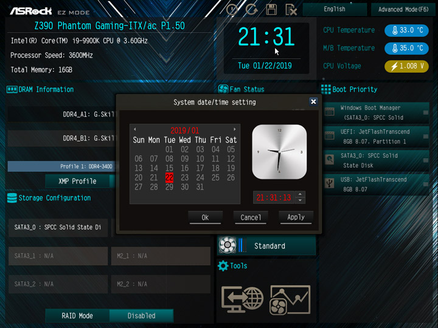The image size is (438, 328).
Task: Click the M2_1 : N/A storage slot
Action: click(x=161, y=256)
